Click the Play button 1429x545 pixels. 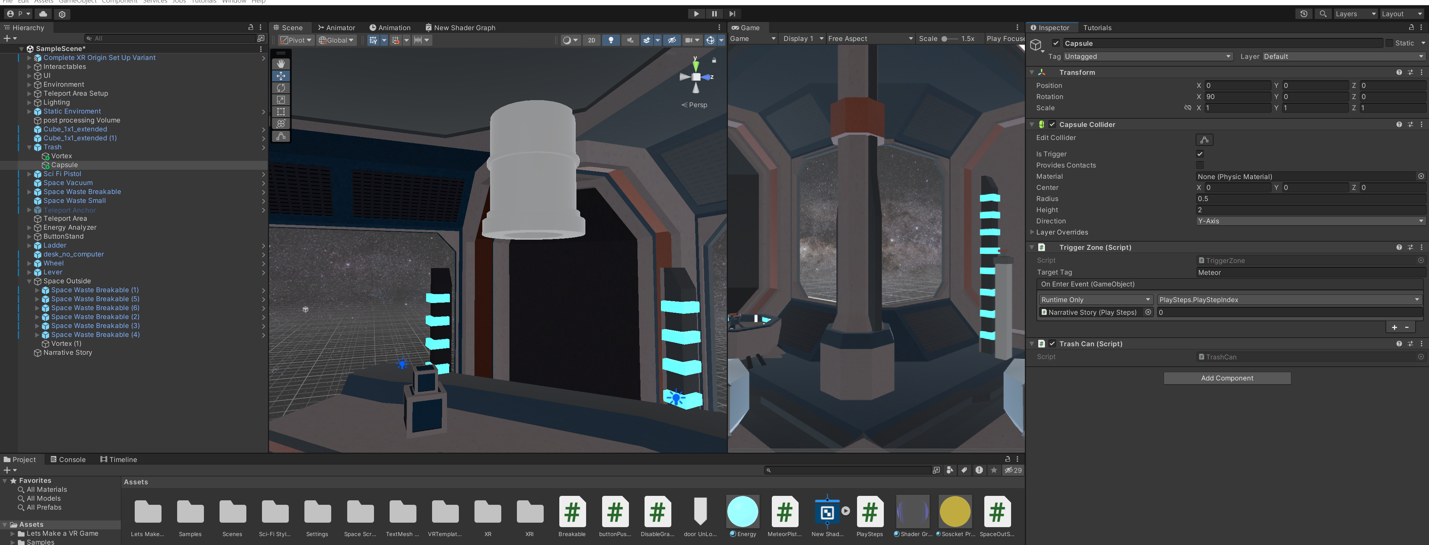(696, 14)
